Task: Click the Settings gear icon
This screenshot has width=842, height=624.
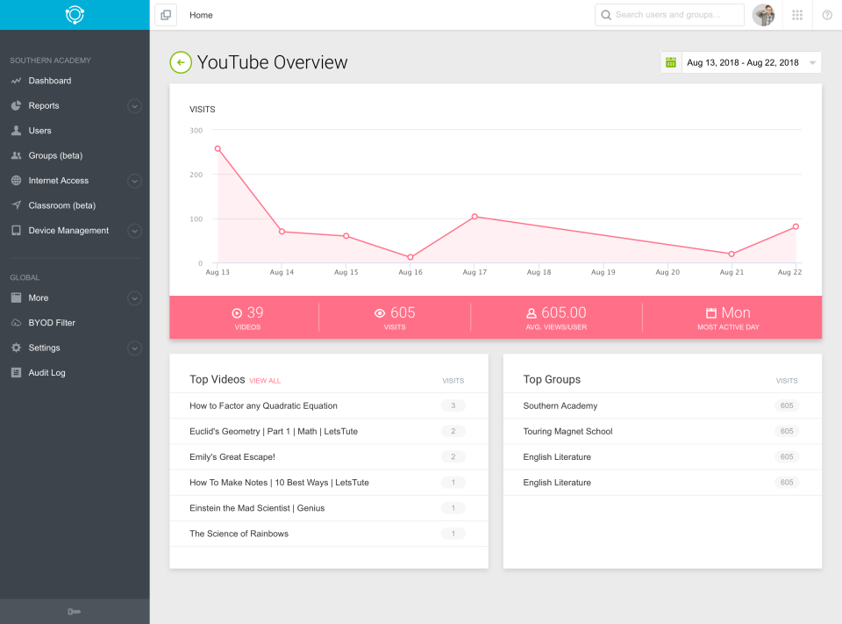Action: coord(16,348)
